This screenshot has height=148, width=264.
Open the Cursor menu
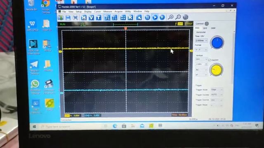click(x=97, y=12)
